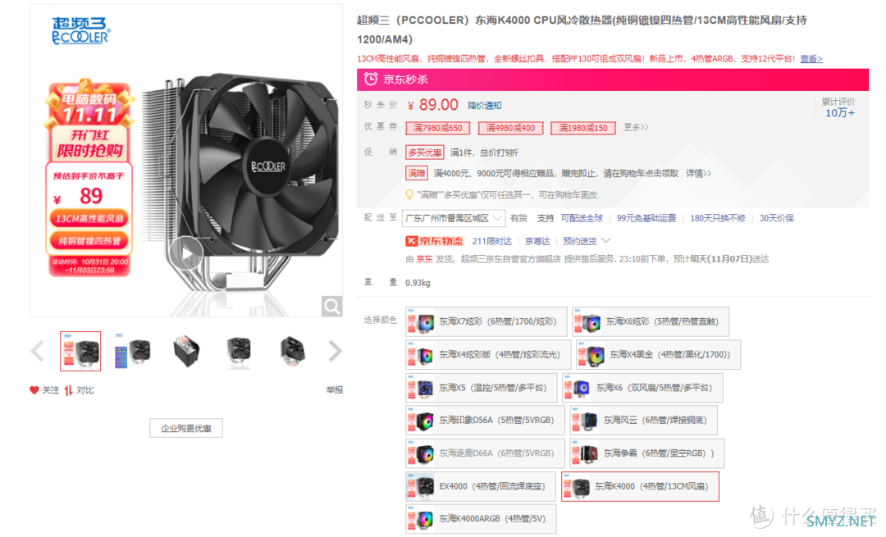Click the magnifier zoom icon on product image
Image resolution: width=886 pixels, height=537 pixels.
tap(331, 306)
